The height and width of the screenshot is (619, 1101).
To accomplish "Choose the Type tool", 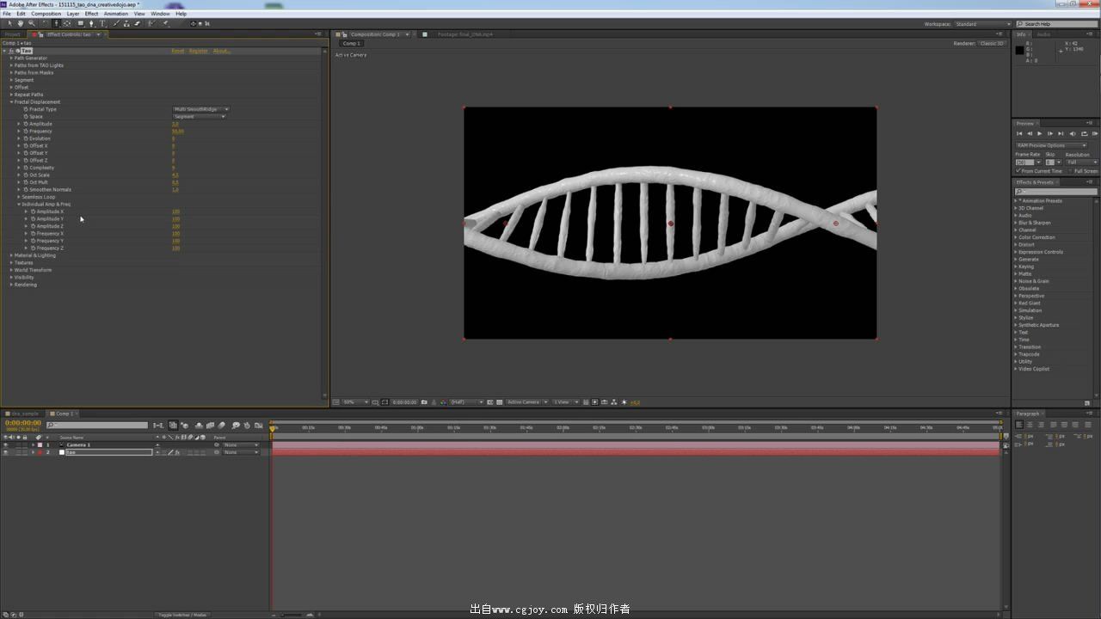I will tap(101, 24).
